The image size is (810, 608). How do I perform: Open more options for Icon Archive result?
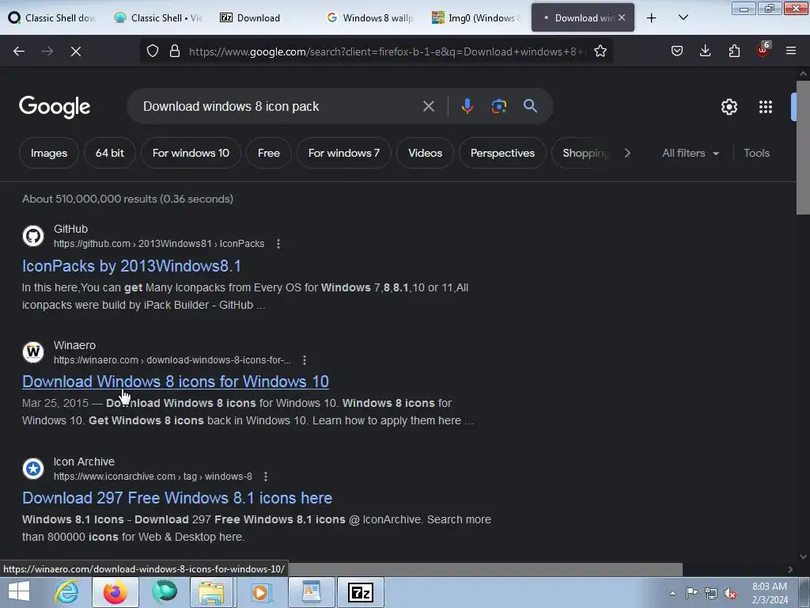[266, 476]
